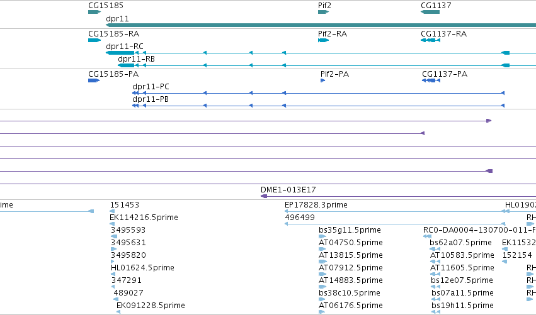Click the bs62a07.5prime EST glyph
The height and width of the screenshot is (315, 536).
(435, 249)
